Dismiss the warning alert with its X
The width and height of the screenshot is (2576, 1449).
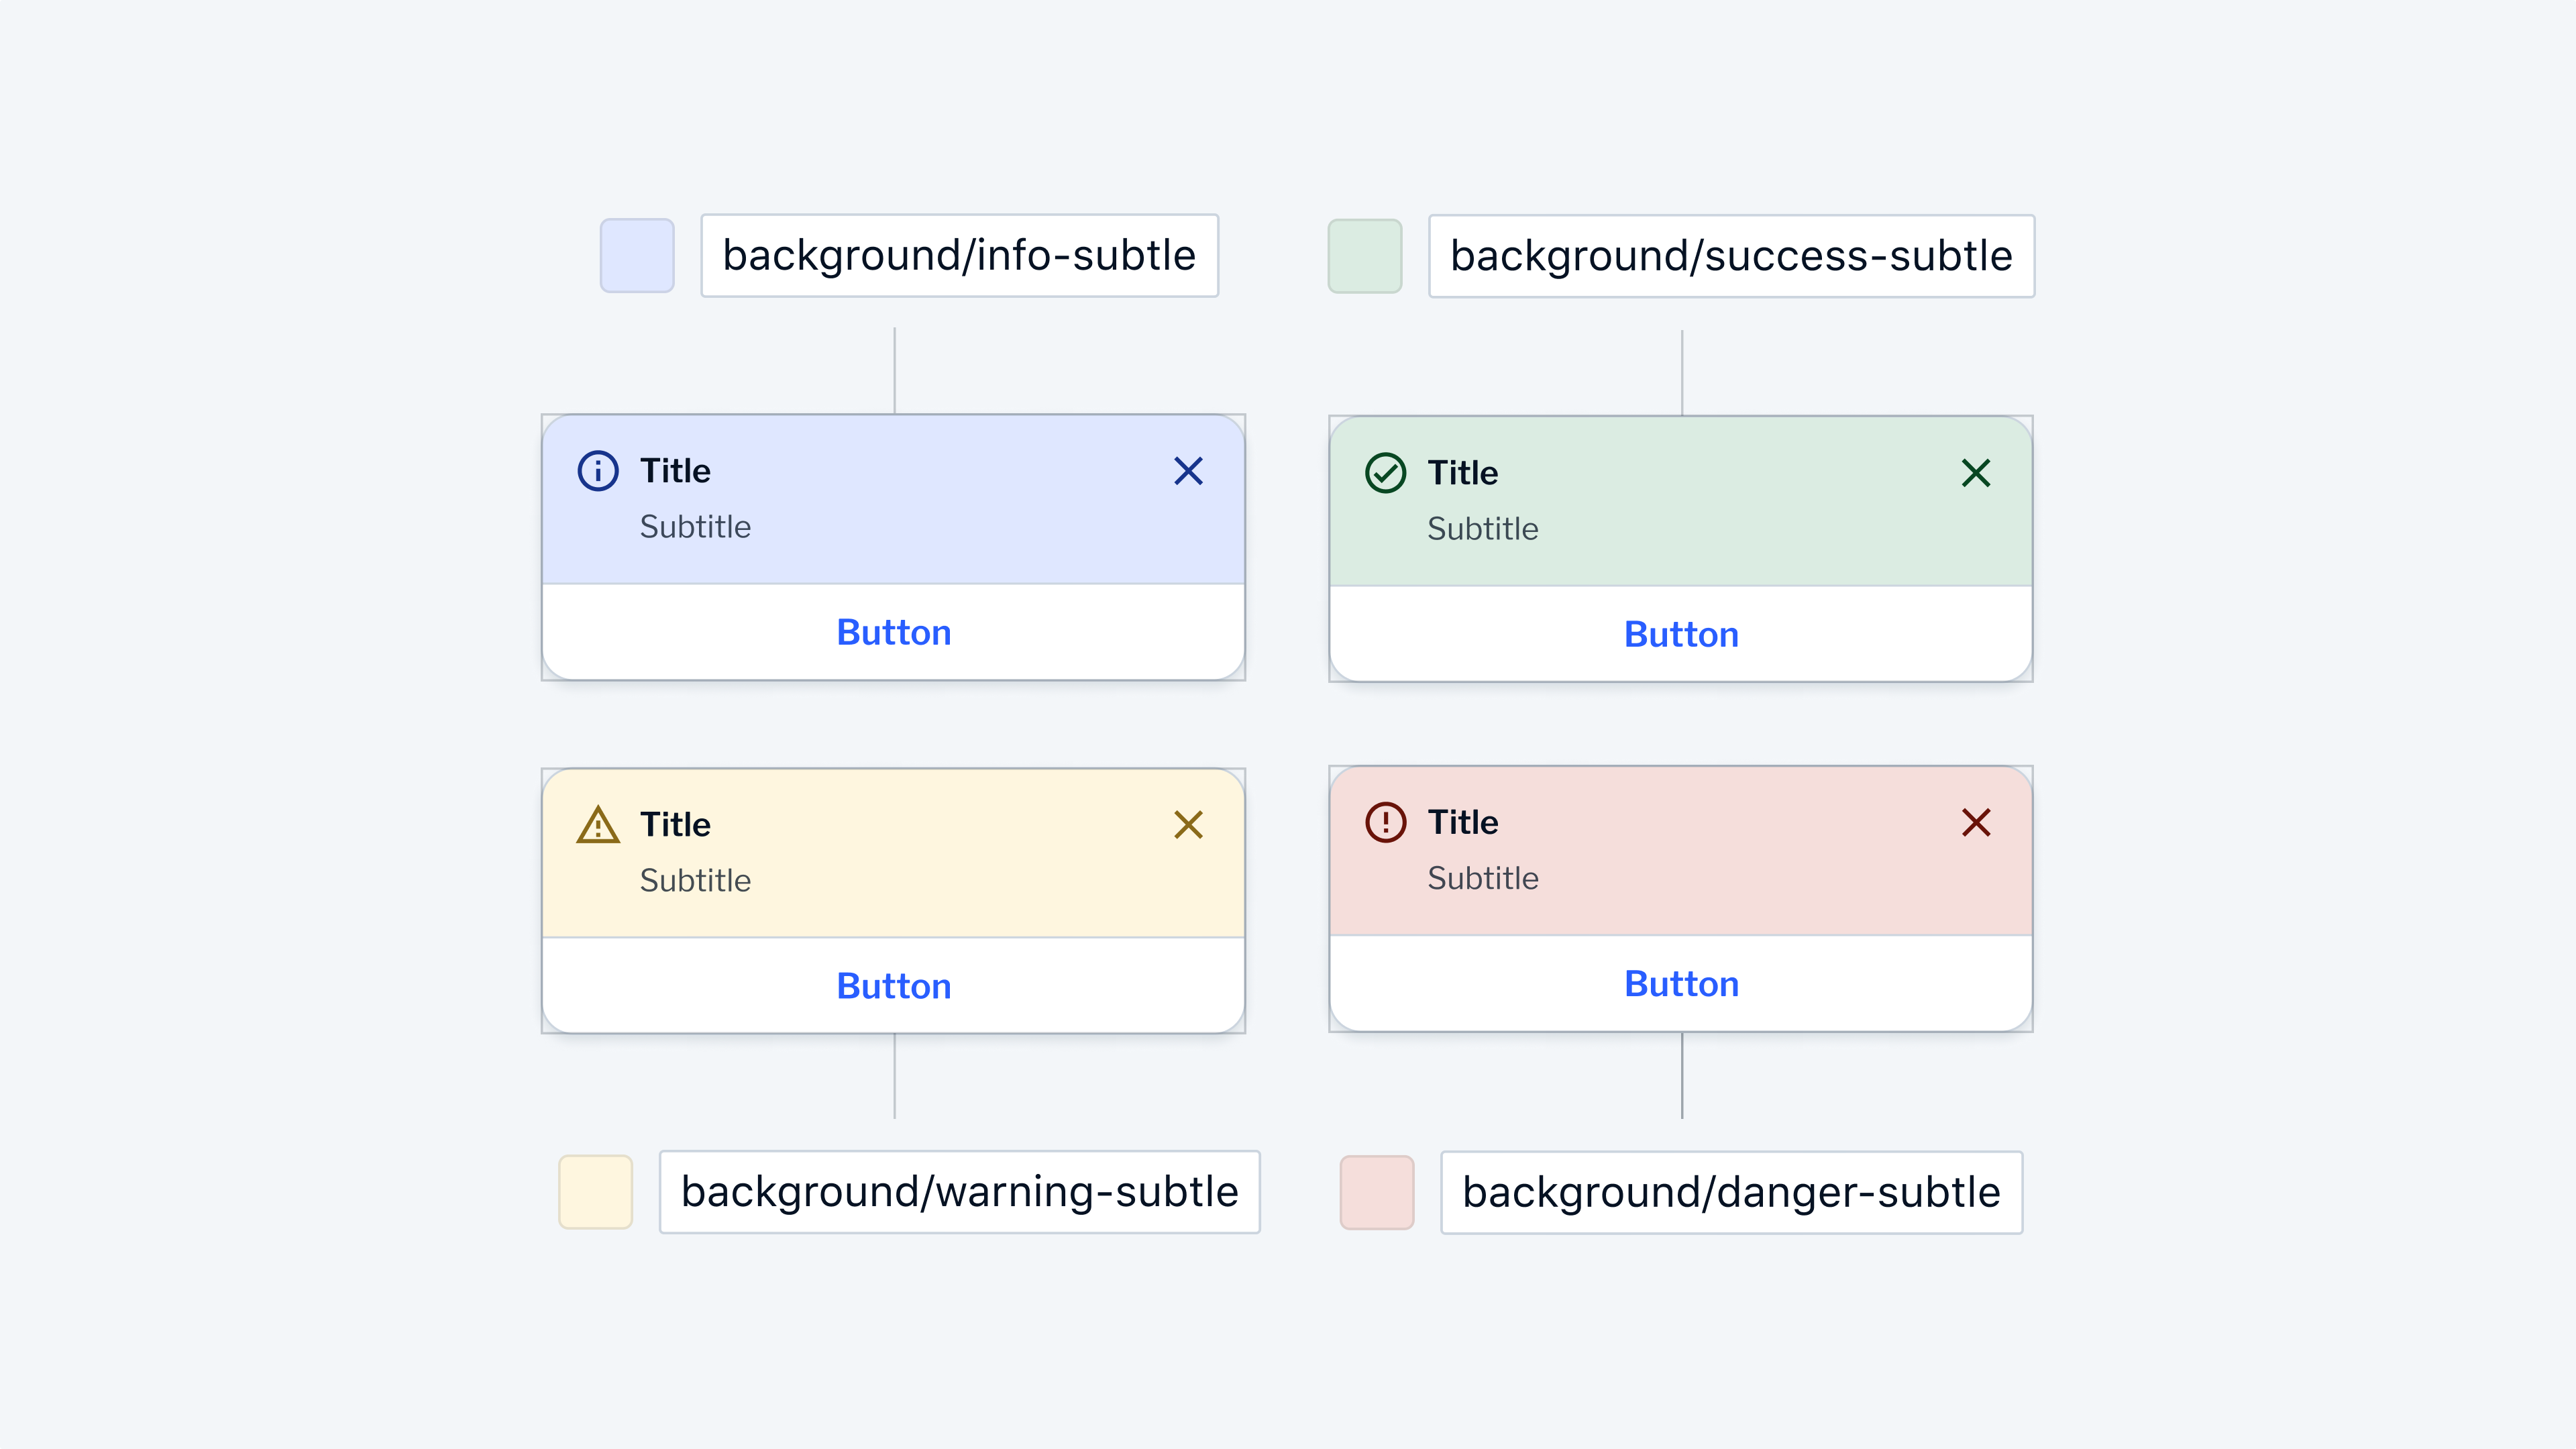pyautogui.click(x=1189, y=825)
